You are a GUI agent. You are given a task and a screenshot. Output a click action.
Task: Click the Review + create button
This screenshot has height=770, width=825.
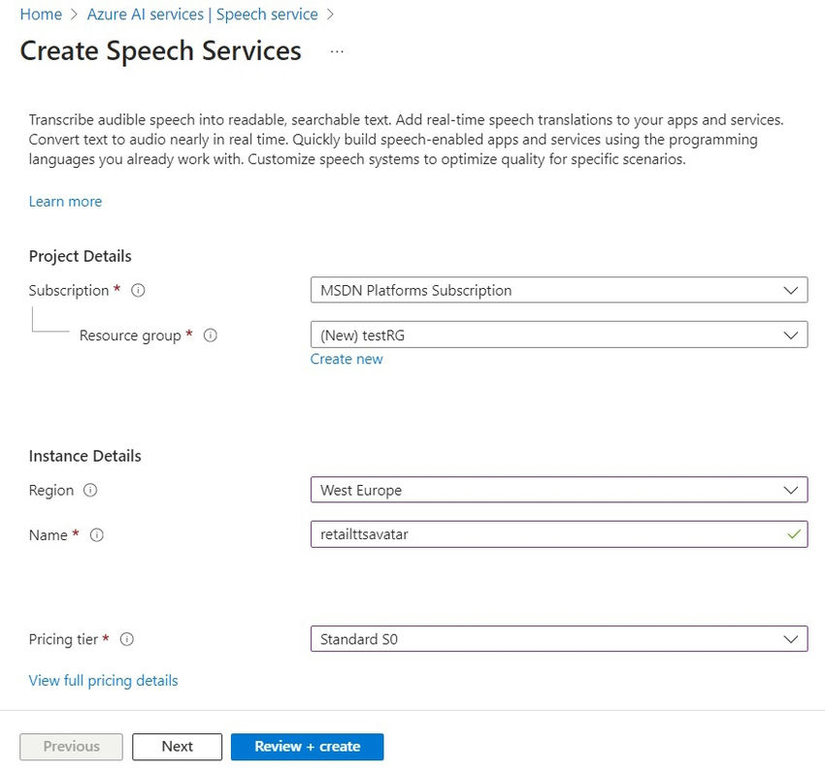point(307,747)
